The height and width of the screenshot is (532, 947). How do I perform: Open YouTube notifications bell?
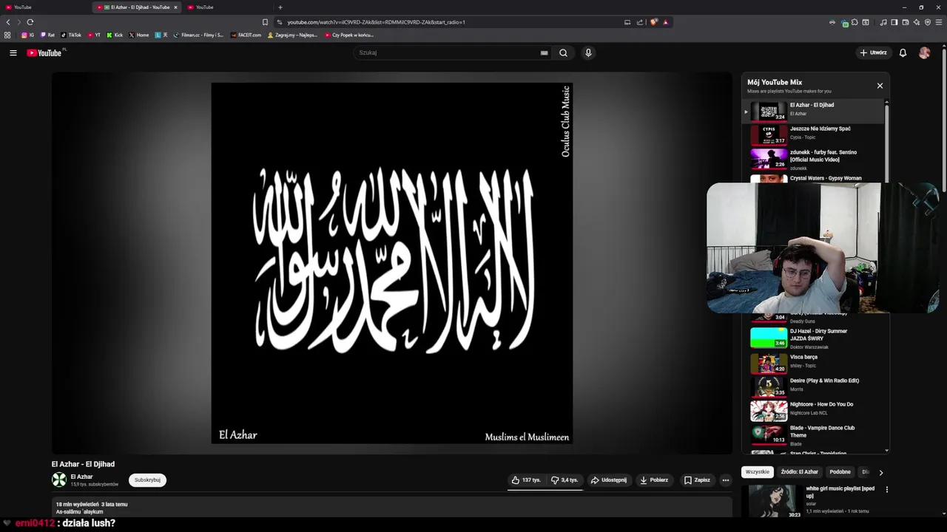tap(903, 52)
